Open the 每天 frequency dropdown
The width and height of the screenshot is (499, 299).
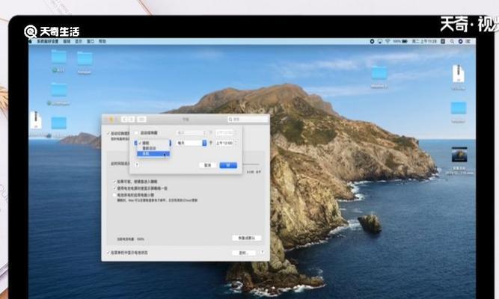[192, 143]
